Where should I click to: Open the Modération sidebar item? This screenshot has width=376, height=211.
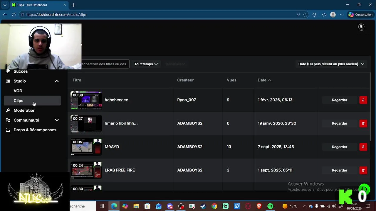(24, 110)
